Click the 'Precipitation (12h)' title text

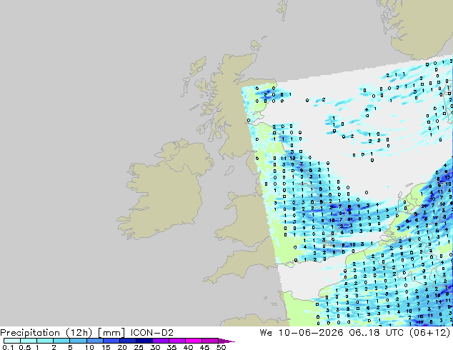(46, 333)
